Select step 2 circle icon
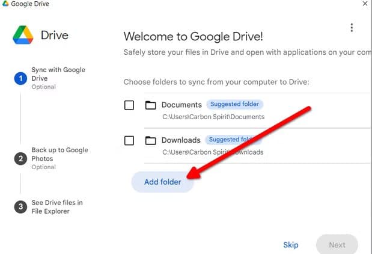Viewport: 372px width, 254px height. click(20, 158)
